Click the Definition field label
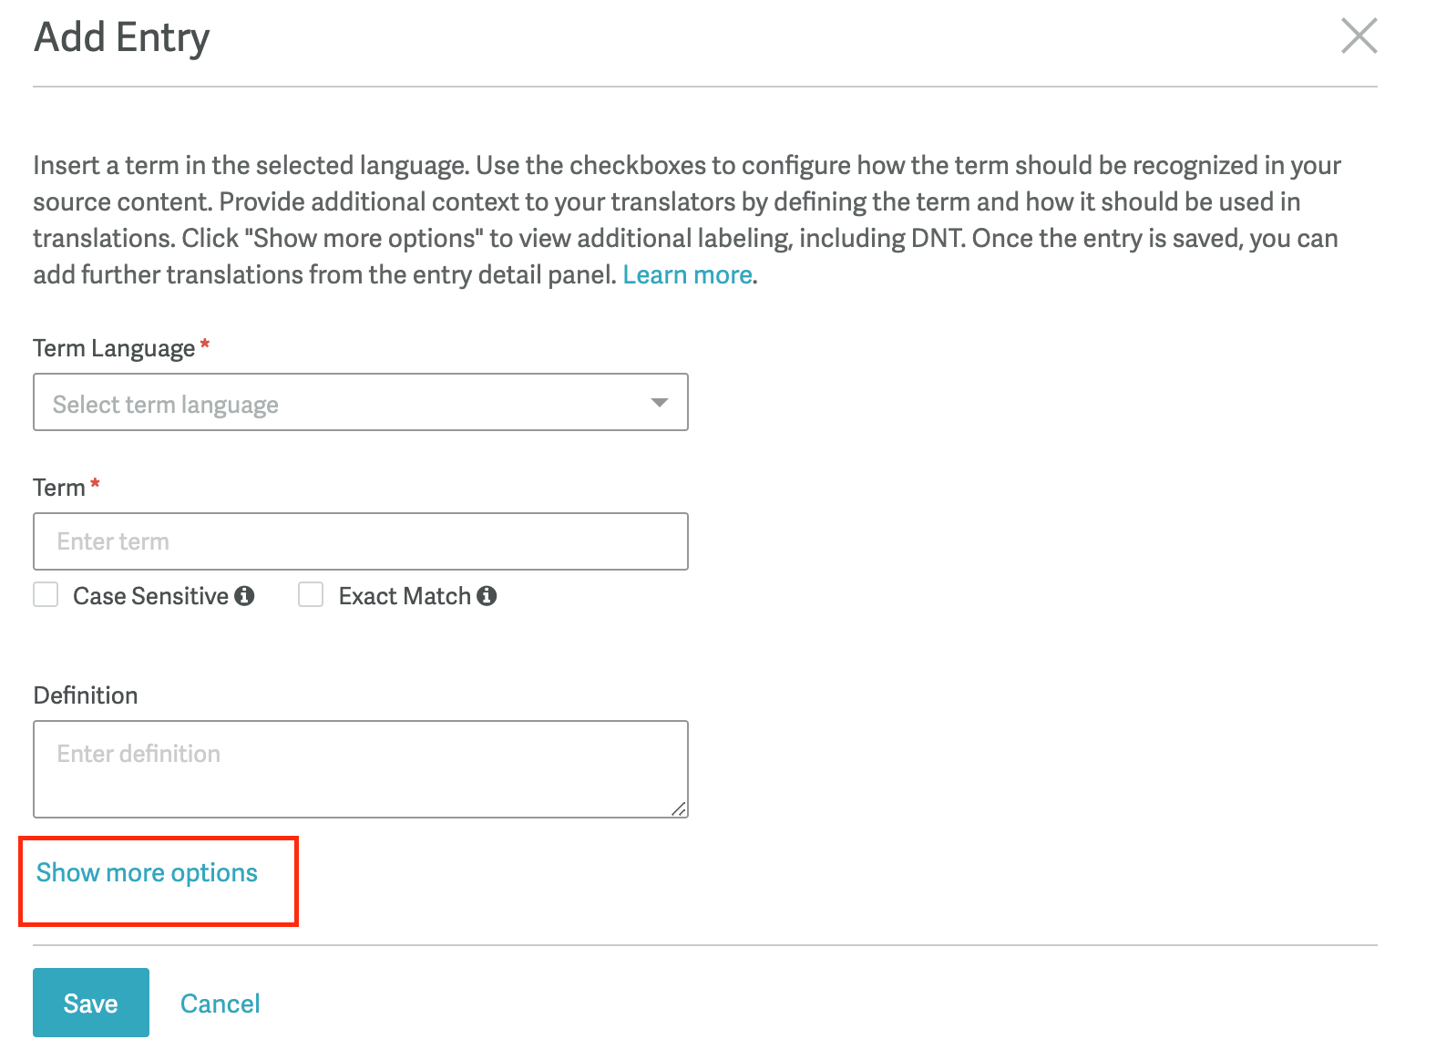 click(x=86, y=695)
